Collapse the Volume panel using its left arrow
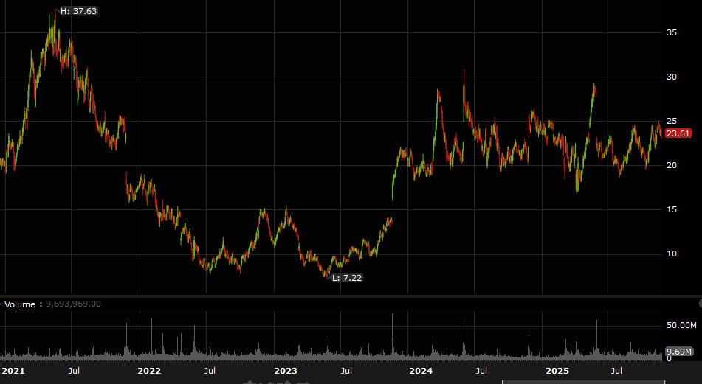This screenshot has width=702, height=384. click(x=1, y=304)
